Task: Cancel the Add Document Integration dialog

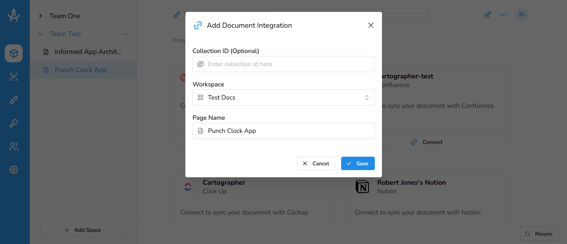Action: (x=316, y=164)
